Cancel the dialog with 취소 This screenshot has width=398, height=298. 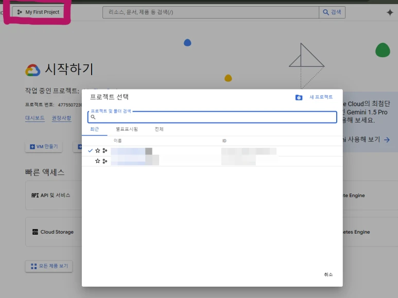328,274
